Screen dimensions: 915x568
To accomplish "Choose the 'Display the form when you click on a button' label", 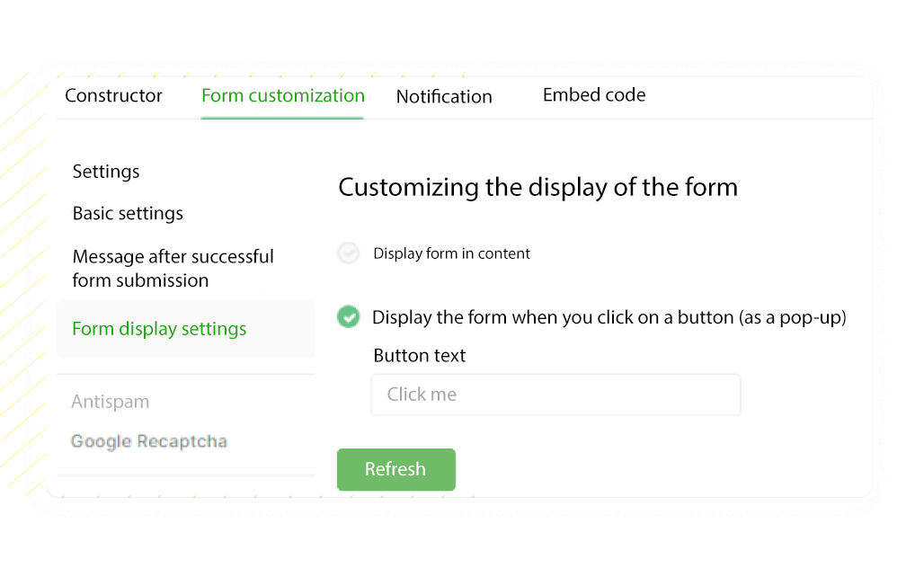I will point(609,317).
